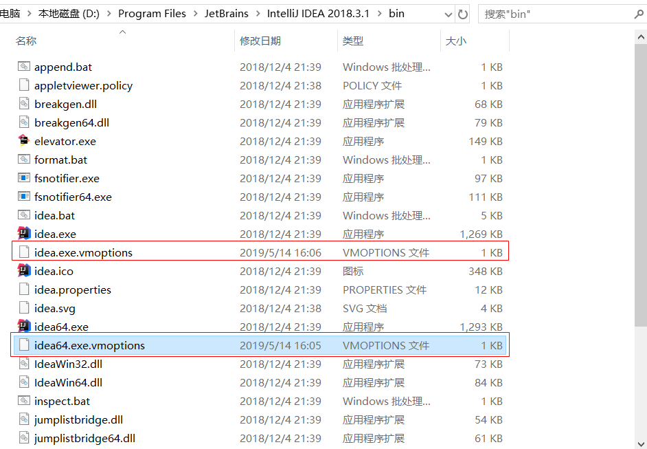Viewport: 647px width, 449px height.
Task: Click the bin breadcrumb segment
Action: coord(396,14)
